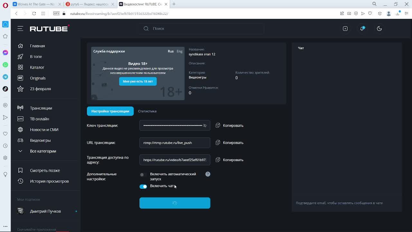Click the lightbulb icon in Opera sidebar
This screenshot has width=412, height=232.
pos(5,174)
